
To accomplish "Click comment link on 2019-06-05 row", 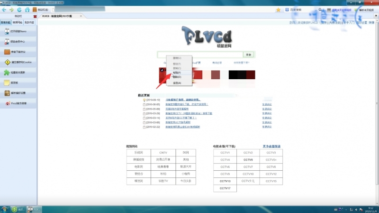I will click(x=267, y=104).
